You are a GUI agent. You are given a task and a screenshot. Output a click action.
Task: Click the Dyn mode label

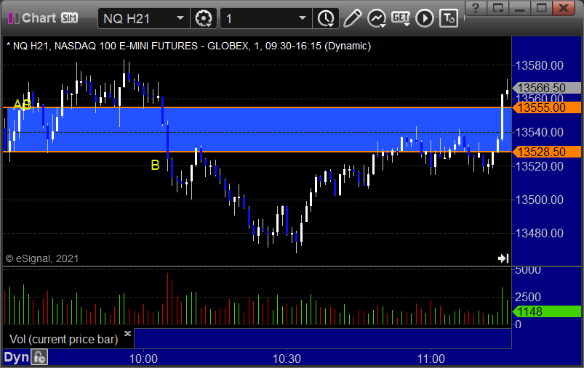click(17, 357)
